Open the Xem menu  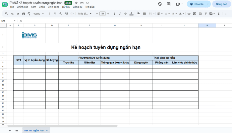pyautogui.click(x=33, y=7)
